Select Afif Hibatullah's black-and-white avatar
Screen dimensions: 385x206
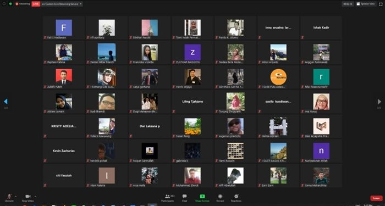coord(235,176)
